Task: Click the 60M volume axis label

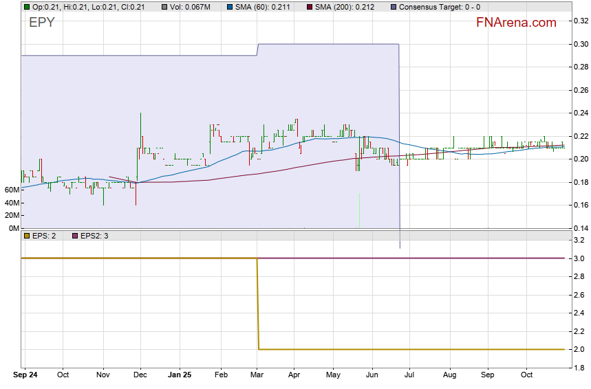Action: pos(11,190)
